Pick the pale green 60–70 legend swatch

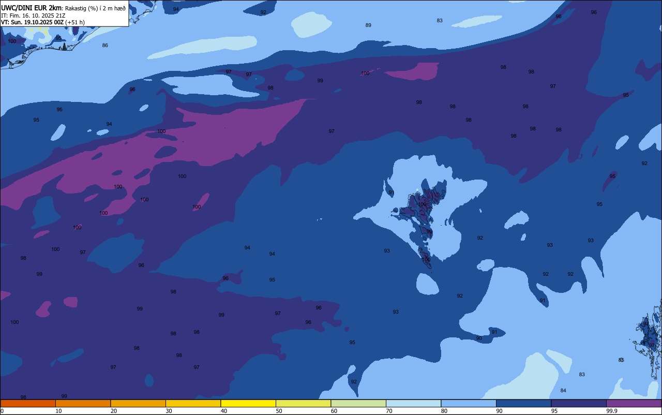pos(358,403)
